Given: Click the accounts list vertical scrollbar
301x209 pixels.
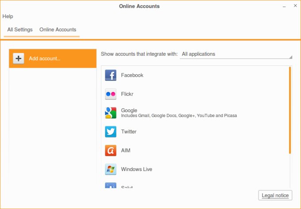Looking at the screenshot, I should point(290,110).
